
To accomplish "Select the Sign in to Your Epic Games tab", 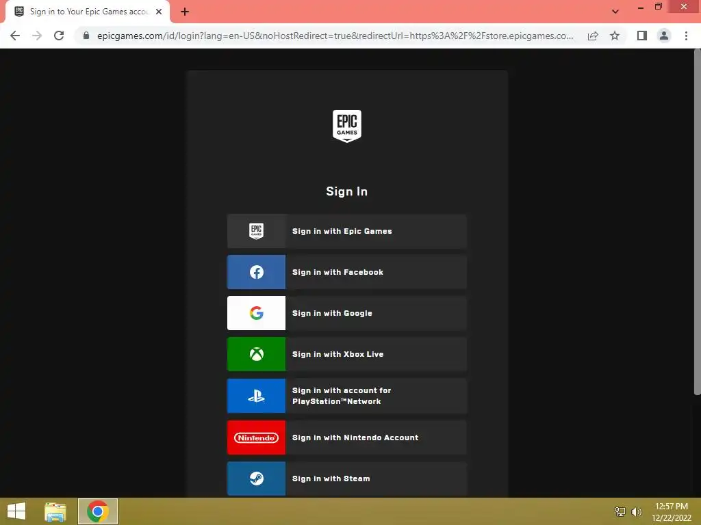I will tap(88, 12).
